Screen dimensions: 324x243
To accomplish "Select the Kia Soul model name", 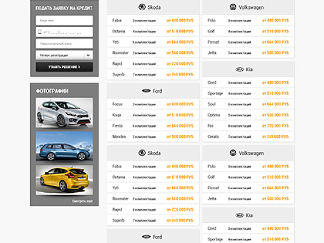I will click(212, 104).
